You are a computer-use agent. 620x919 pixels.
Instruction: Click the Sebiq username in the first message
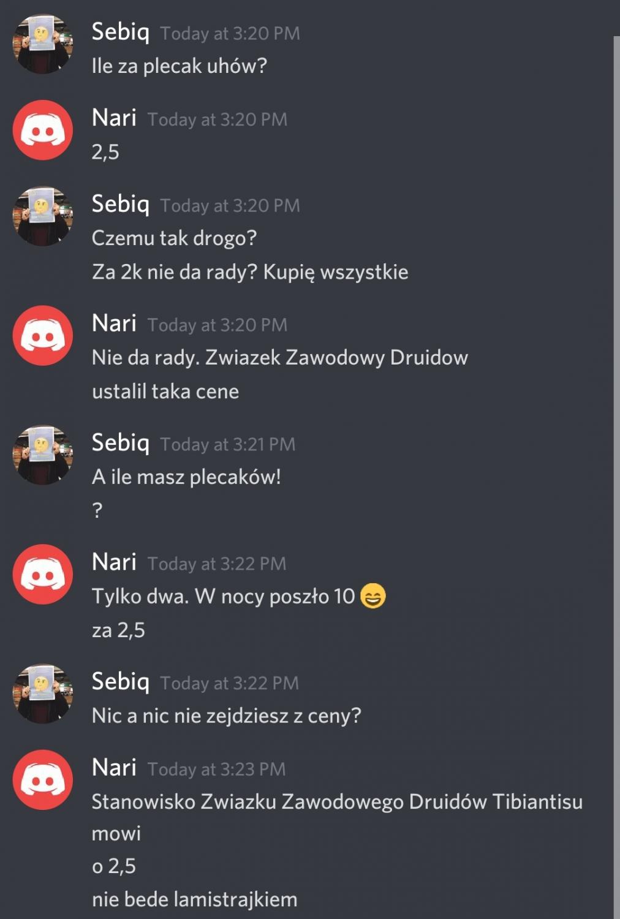pos(121,31)
